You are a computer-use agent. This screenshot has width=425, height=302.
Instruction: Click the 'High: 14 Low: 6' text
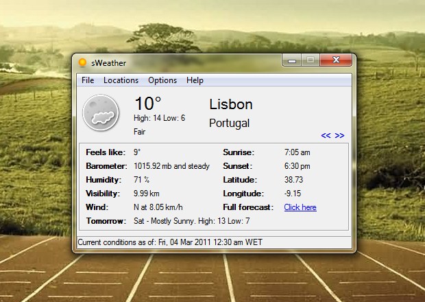tap(159, 118)
